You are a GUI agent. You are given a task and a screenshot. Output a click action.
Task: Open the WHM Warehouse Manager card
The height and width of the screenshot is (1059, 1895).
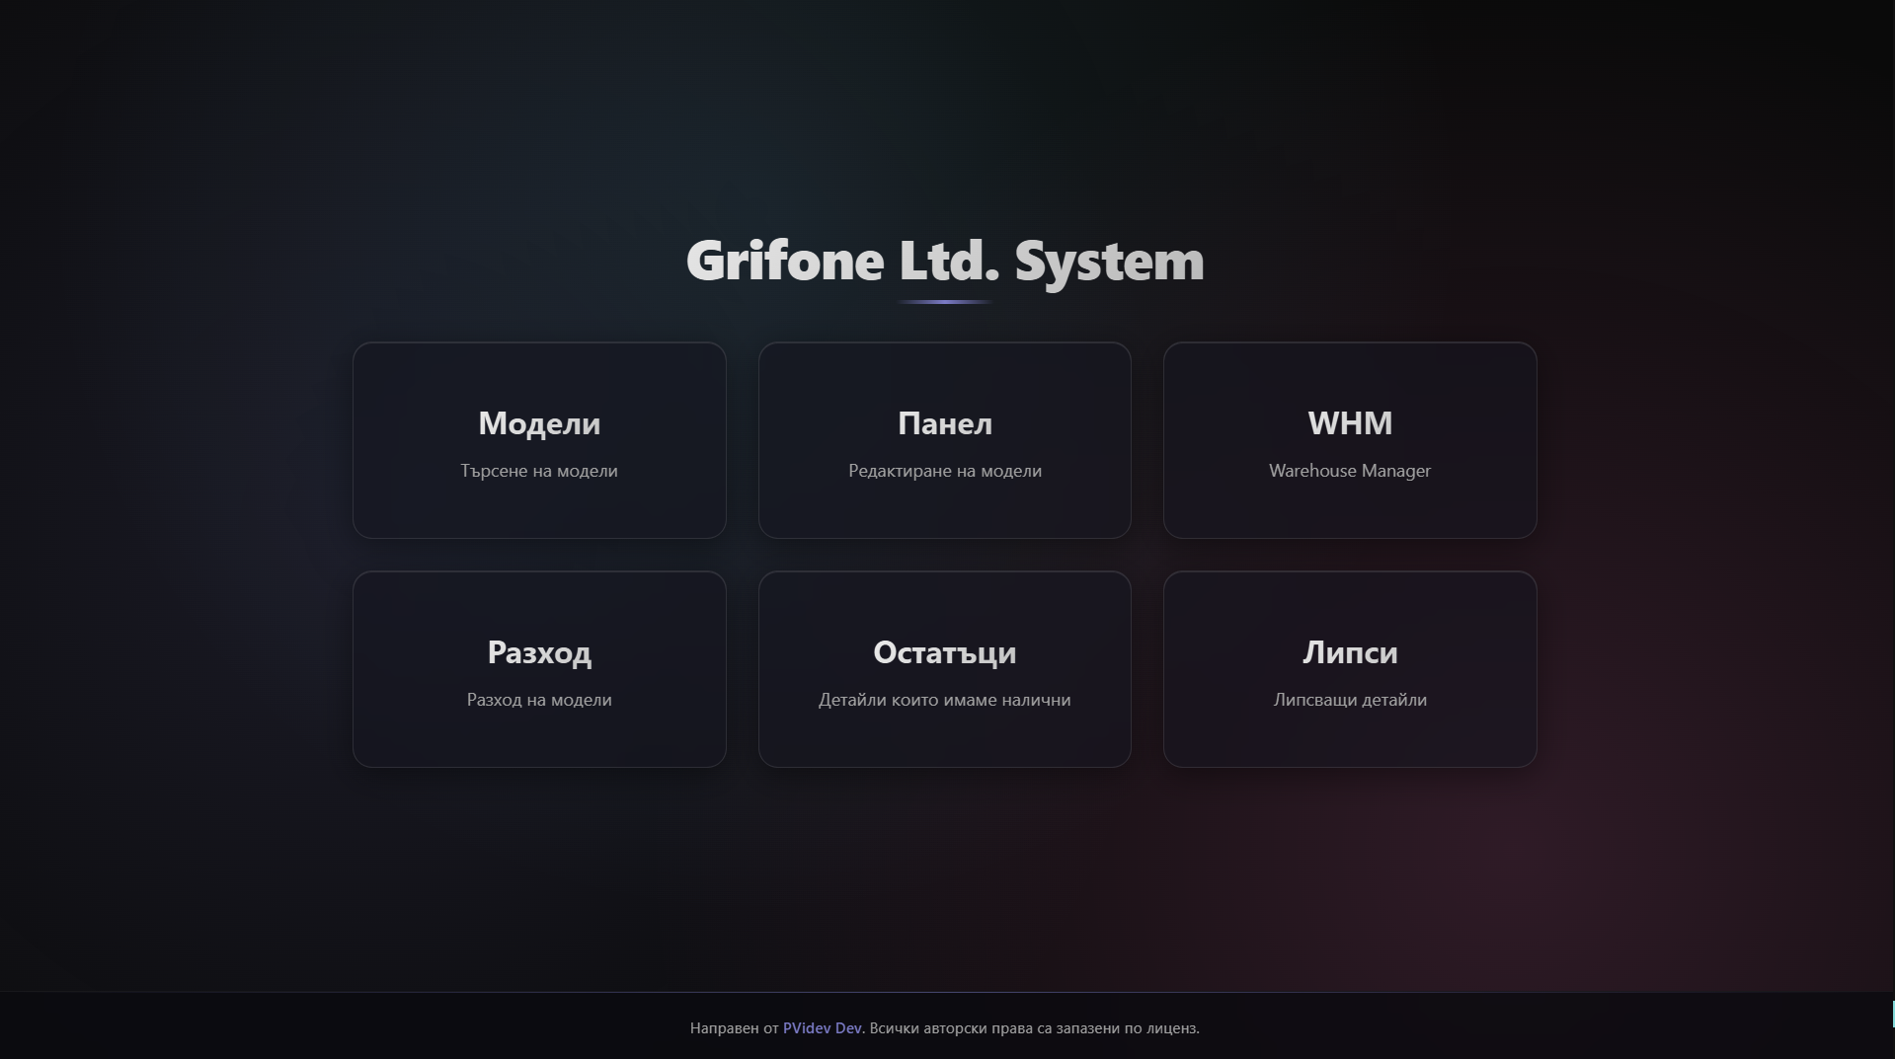[1350, 439]
